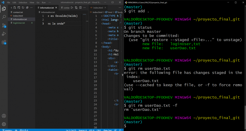Click the master branch in status bar
Image resolution: width=246 pixels, height=131 pixels.
(7, 129)
